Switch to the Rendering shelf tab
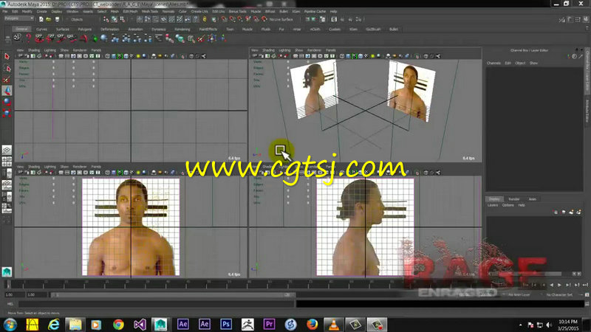Screen dimensions: 591x332 (x=182, y=29)
